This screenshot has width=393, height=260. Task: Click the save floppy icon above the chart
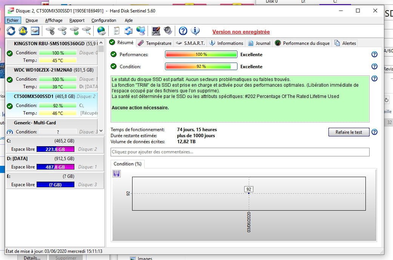(117, 173)
